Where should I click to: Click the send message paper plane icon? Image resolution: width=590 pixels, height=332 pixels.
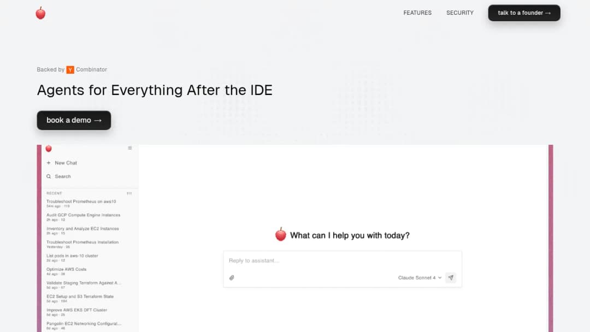(451, 278)
